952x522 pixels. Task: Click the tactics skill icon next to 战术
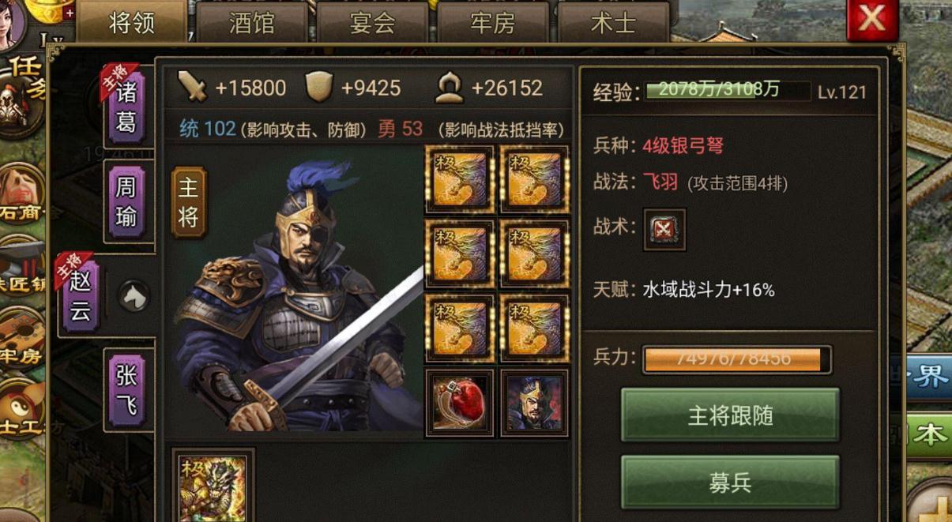664,230
